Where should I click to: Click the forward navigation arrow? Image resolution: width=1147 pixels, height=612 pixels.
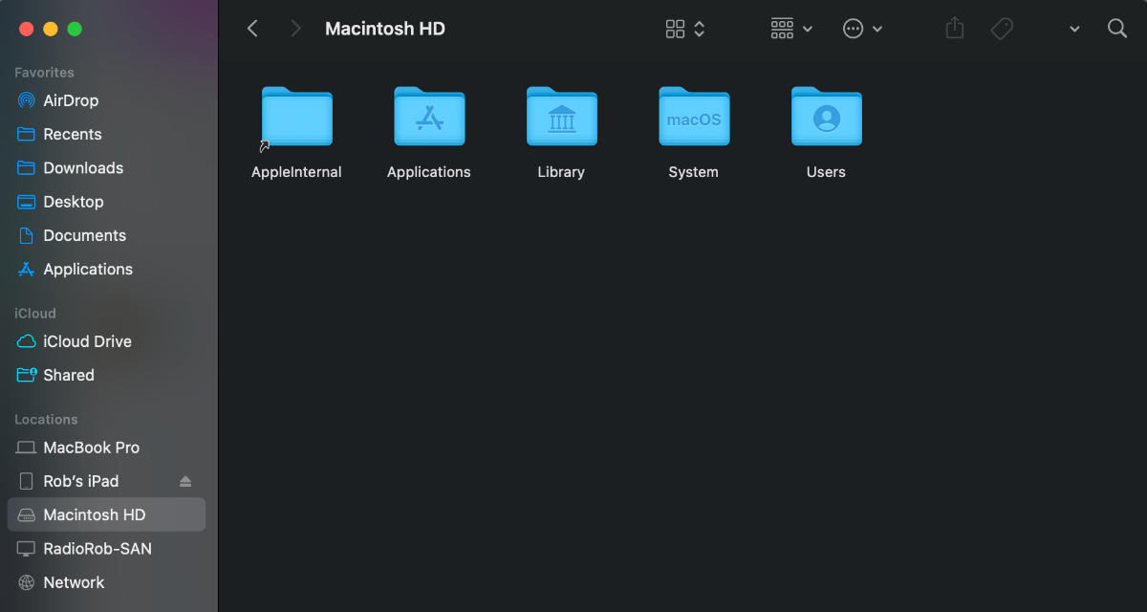(x=295, y=29)
